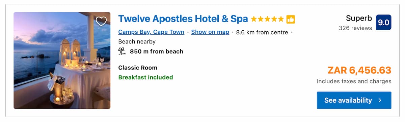This screenshot has width=405, height=122.
Task: Click the chevron arrow inside See availability
Action: [380, 100]
